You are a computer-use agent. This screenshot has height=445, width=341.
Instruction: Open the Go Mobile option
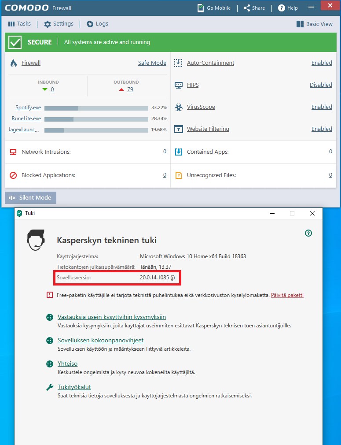coord(214,8)
